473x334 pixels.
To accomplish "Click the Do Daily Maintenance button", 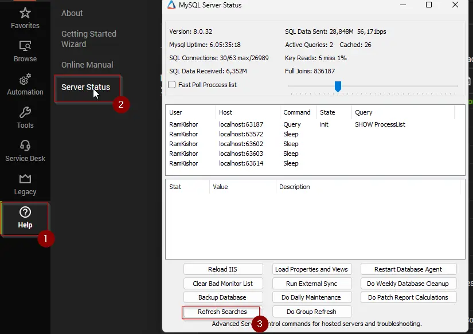I will pyautogui.click(x=312, y=297).
